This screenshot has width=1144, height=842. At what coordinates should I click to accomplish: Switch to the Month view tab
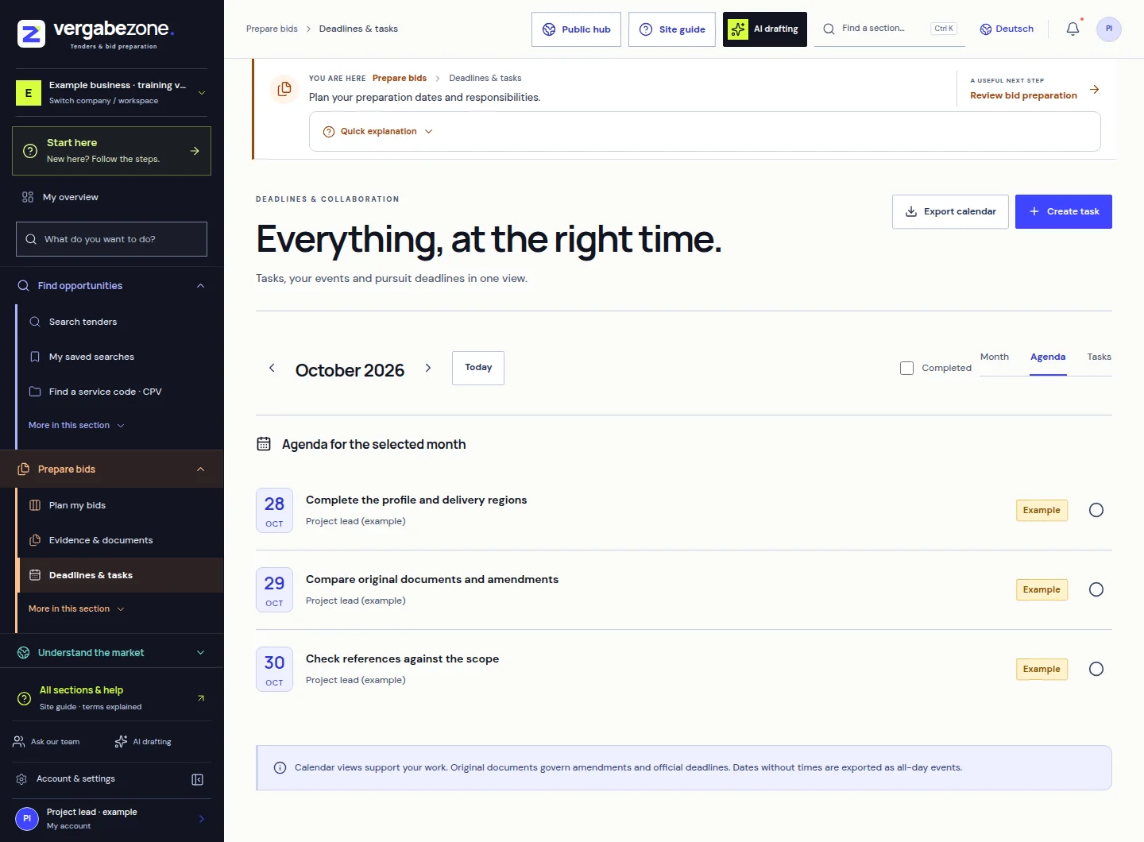995,357
